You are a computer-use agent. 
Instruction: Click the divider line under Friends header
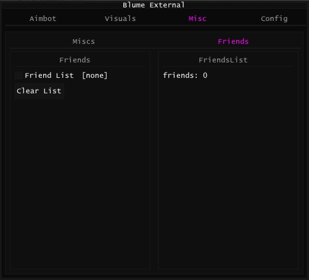pos(80,67)
